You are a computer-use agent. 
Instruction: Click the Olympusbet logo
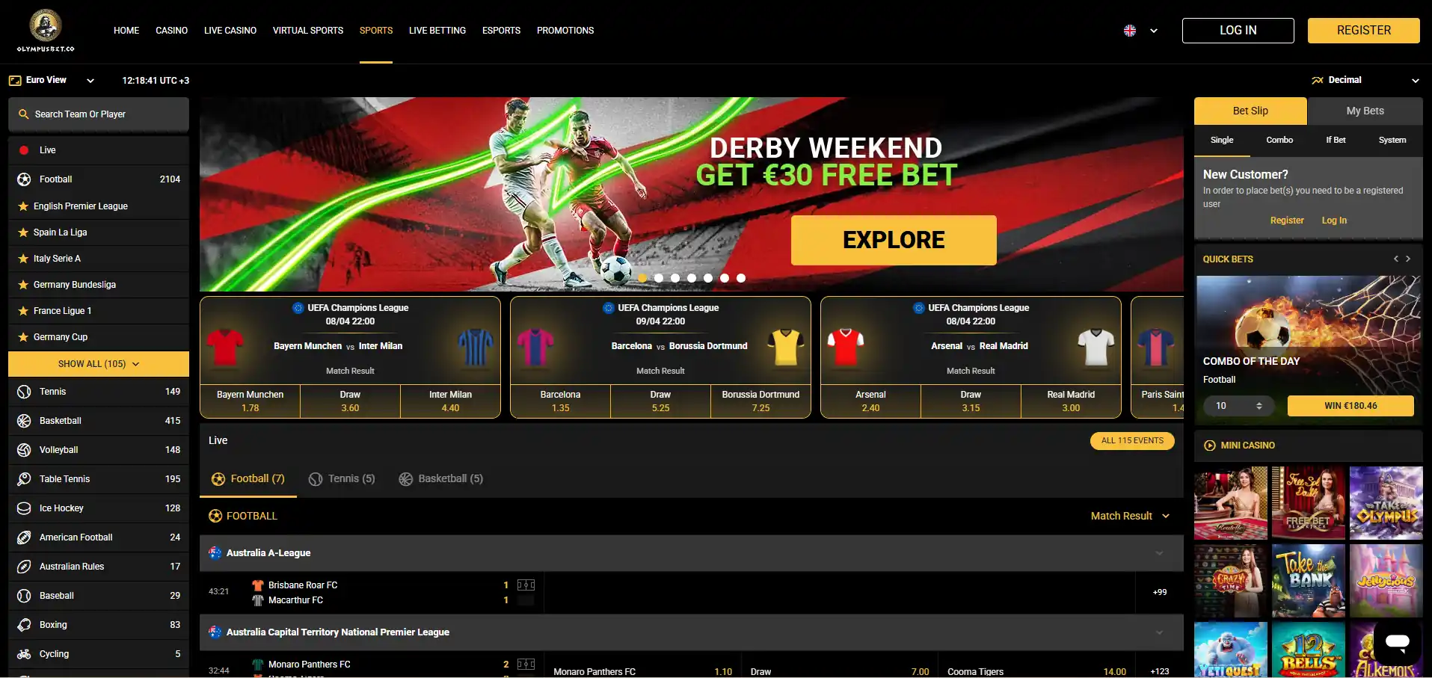(x=46, y=31)
